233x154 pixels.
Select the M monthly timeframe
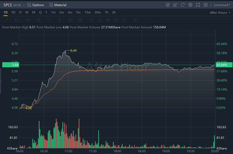[x=34, y=12]
